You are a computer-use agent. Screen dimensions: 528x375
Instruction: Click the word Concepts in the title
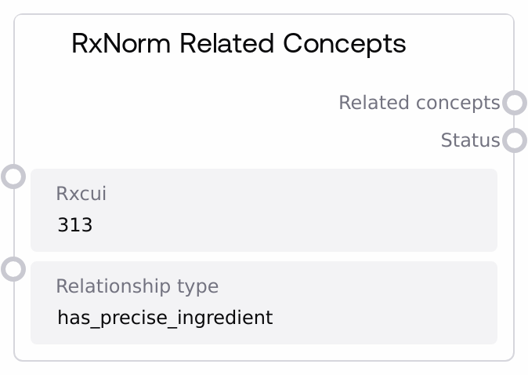(x=345, y=43)
